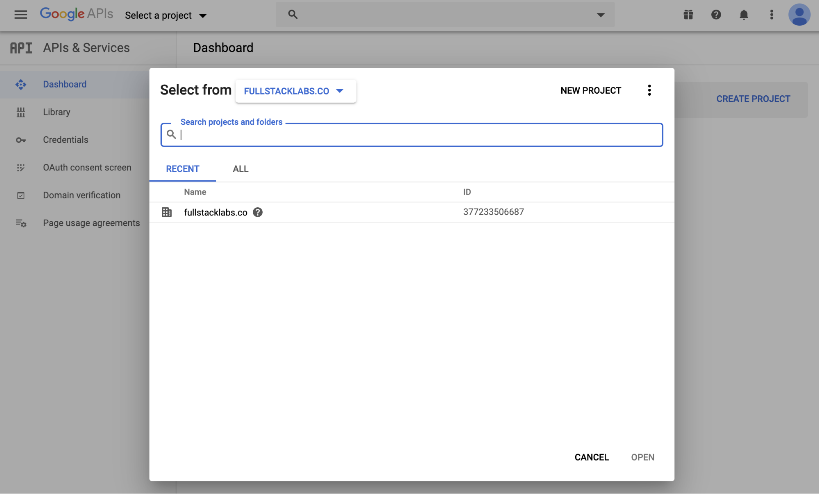819x494 pixels.
Task: Open the FULLSTACKLABS.CO organization dropdown
Action: tap(295, 91)
